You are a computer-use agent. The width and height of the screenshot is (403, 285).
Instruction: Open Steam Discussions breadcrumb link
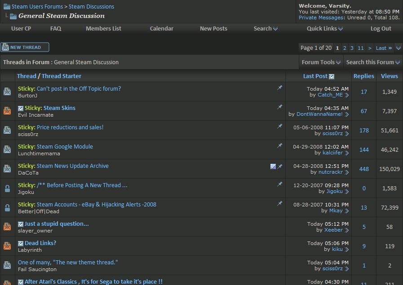91,6
